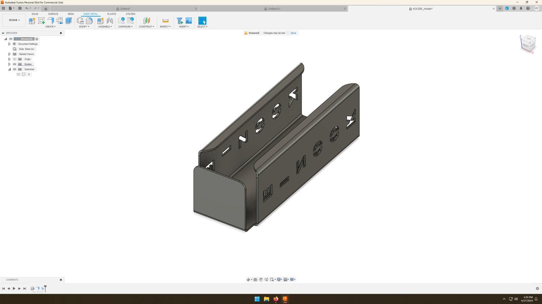
Task: Open the Sheet Metal Rules icon in Modify
Action: [80, 21]
